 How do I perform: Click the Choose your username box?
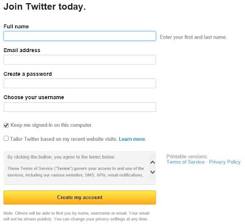click(80, 107)
